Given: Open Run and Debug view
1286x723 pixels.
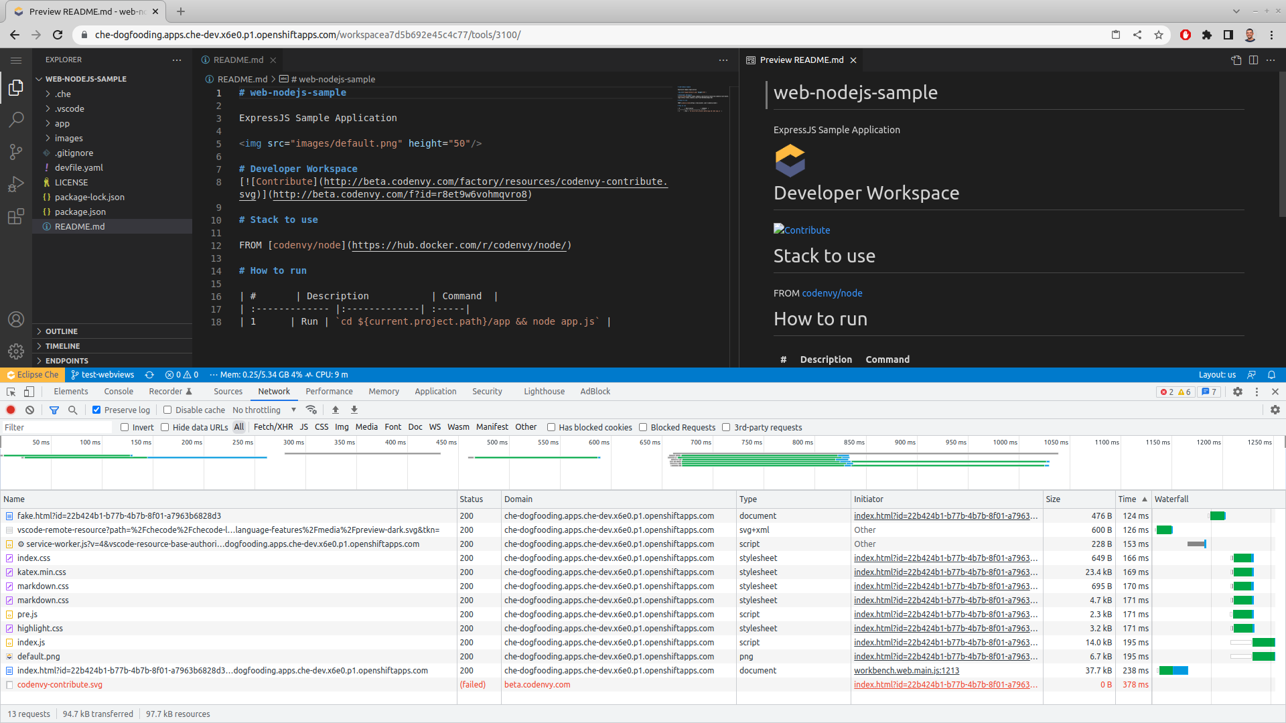Looking at the screenshot, I should (16, 184).
